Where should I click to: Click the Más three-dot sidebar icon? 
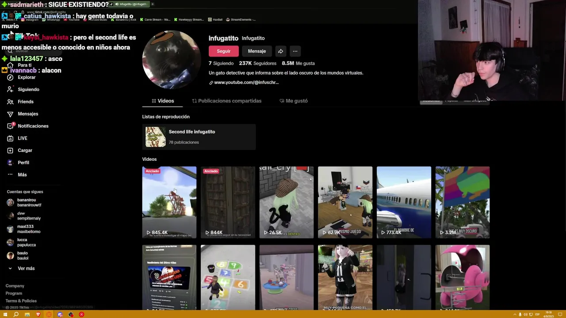pyautogui.click(x=10, y=174)
